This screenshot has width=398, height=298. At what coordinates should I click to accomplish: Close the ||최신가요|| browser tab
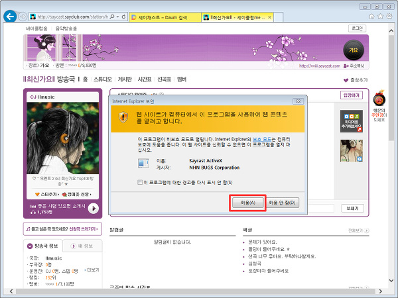point(269,17)
